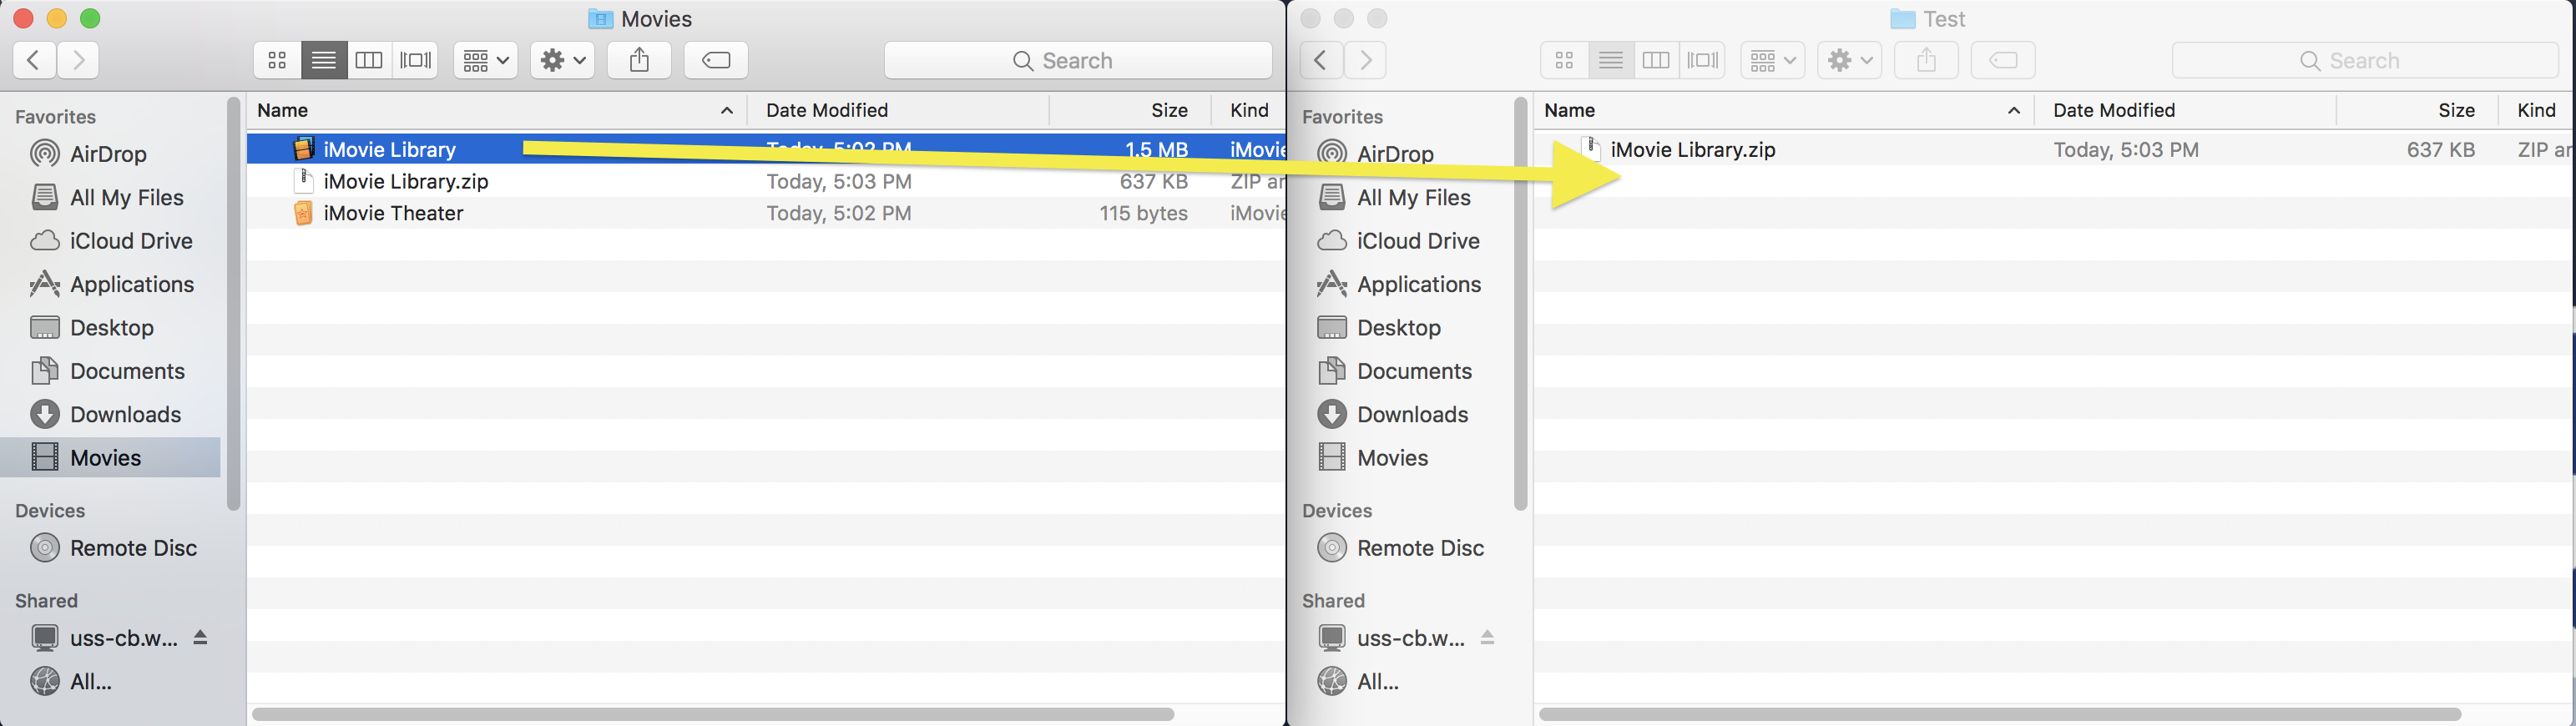Go forward in the Movies window

(x=78, y=60)
